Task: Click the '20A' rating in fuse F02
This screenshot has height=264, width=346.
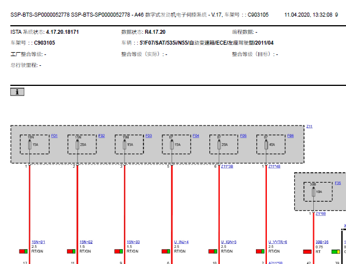Action: tap(83, 145)
